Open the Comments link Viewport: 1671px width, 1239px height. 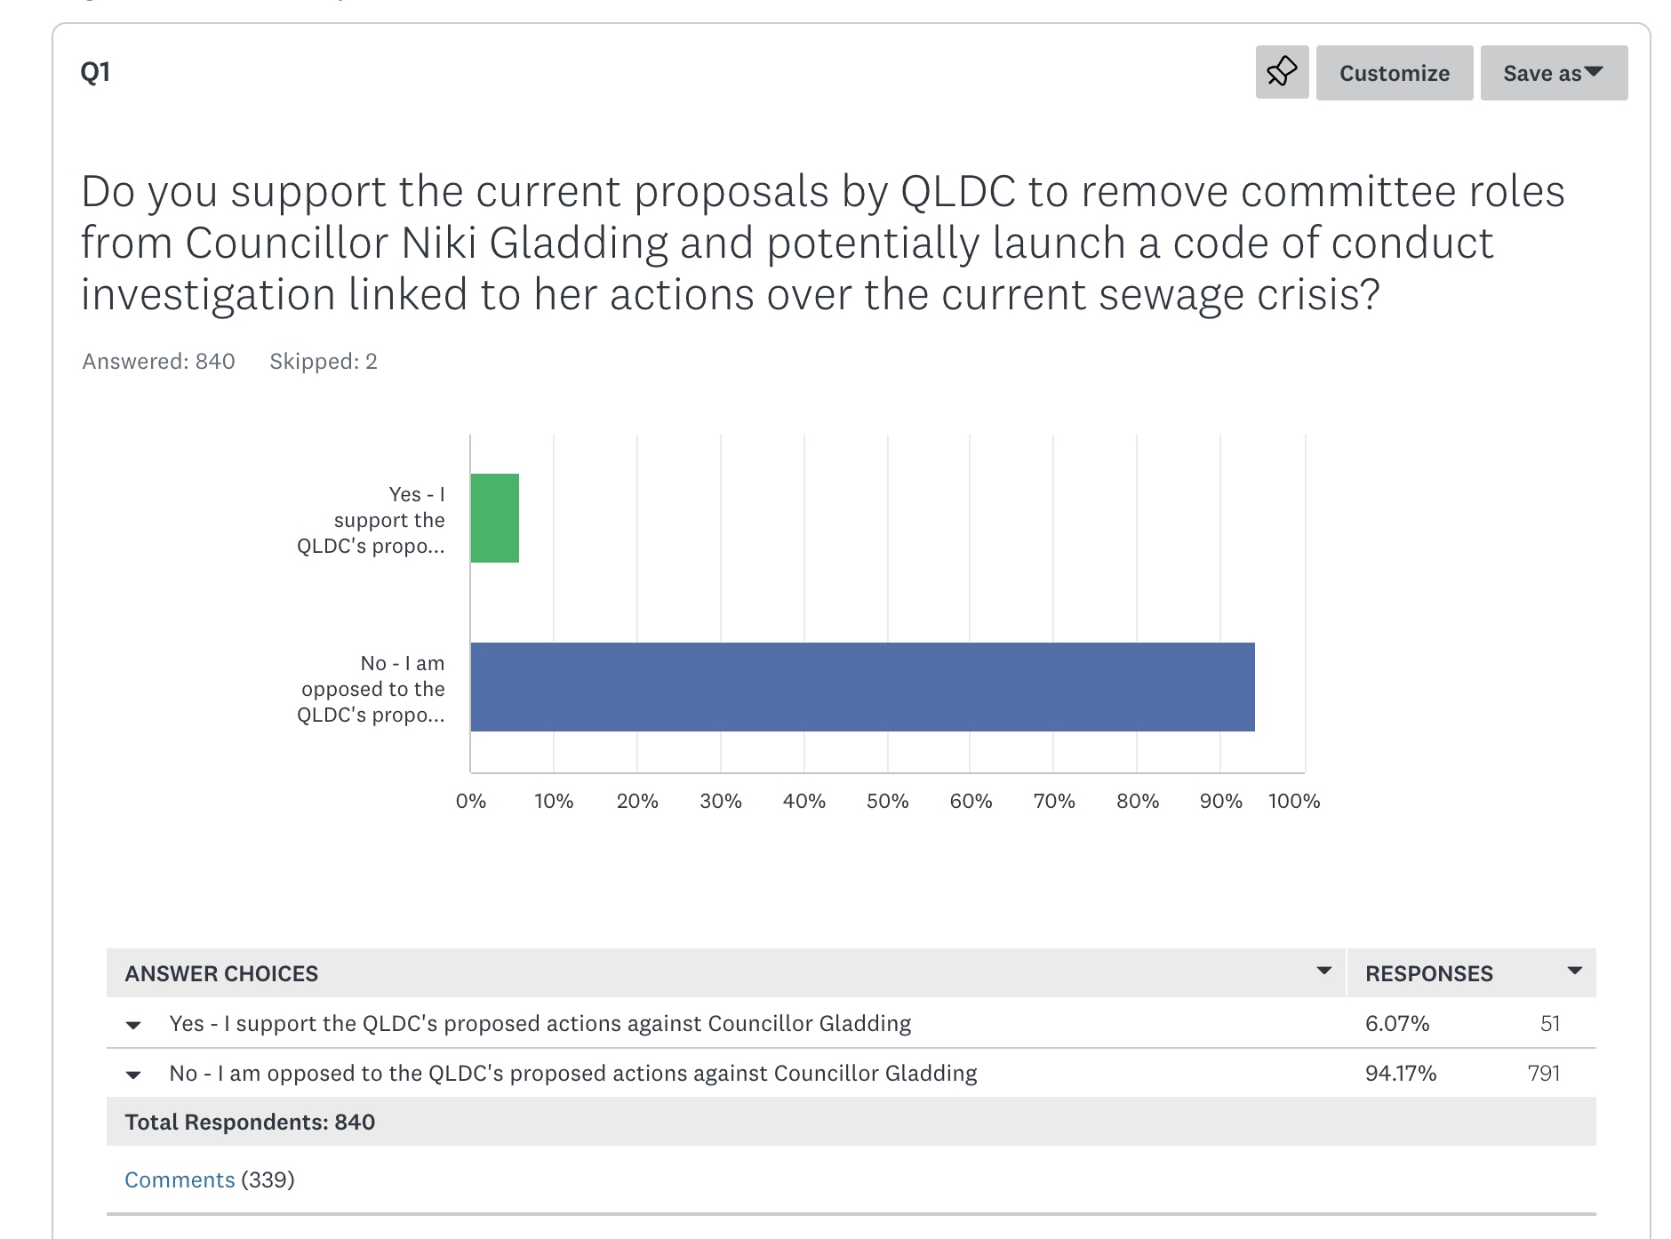[180, 1179]
